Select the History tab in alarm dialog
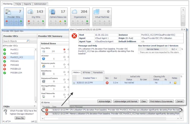 pyautogui.click(x=76, y=72)
